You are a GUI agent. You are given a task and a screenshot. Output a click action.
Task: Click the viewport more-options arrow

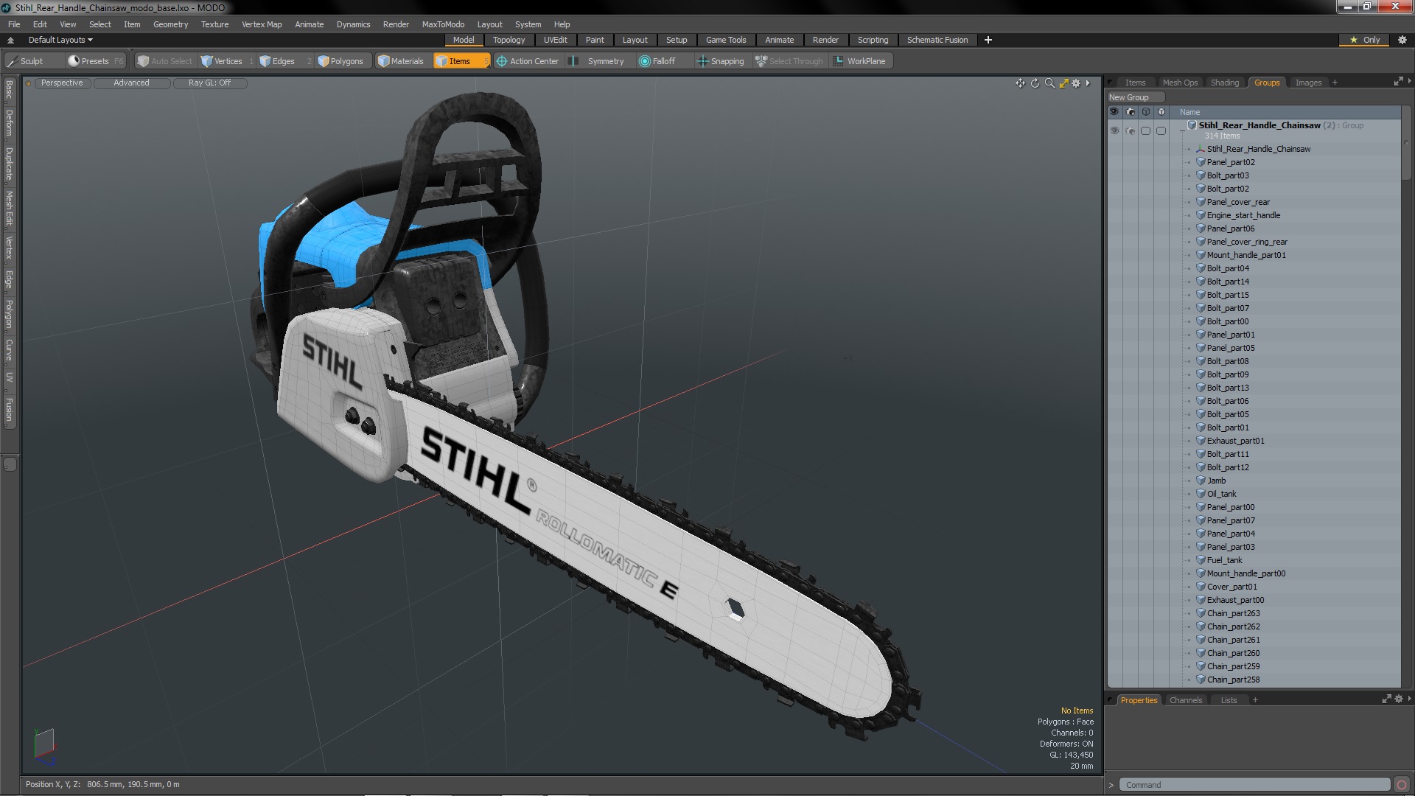point(1088,83)
